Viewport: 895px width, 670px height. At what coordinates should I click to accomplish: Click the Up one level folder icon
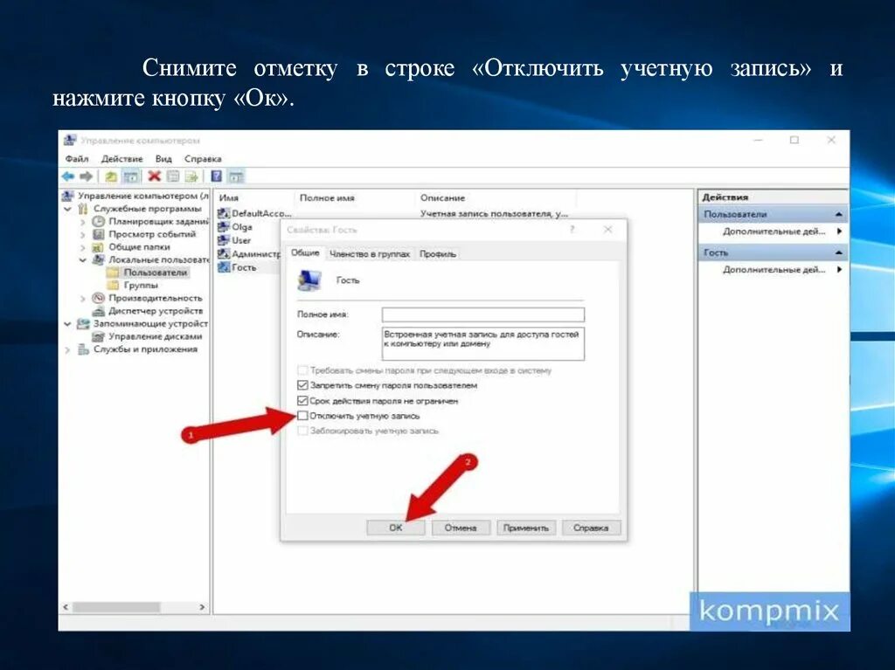111,176
